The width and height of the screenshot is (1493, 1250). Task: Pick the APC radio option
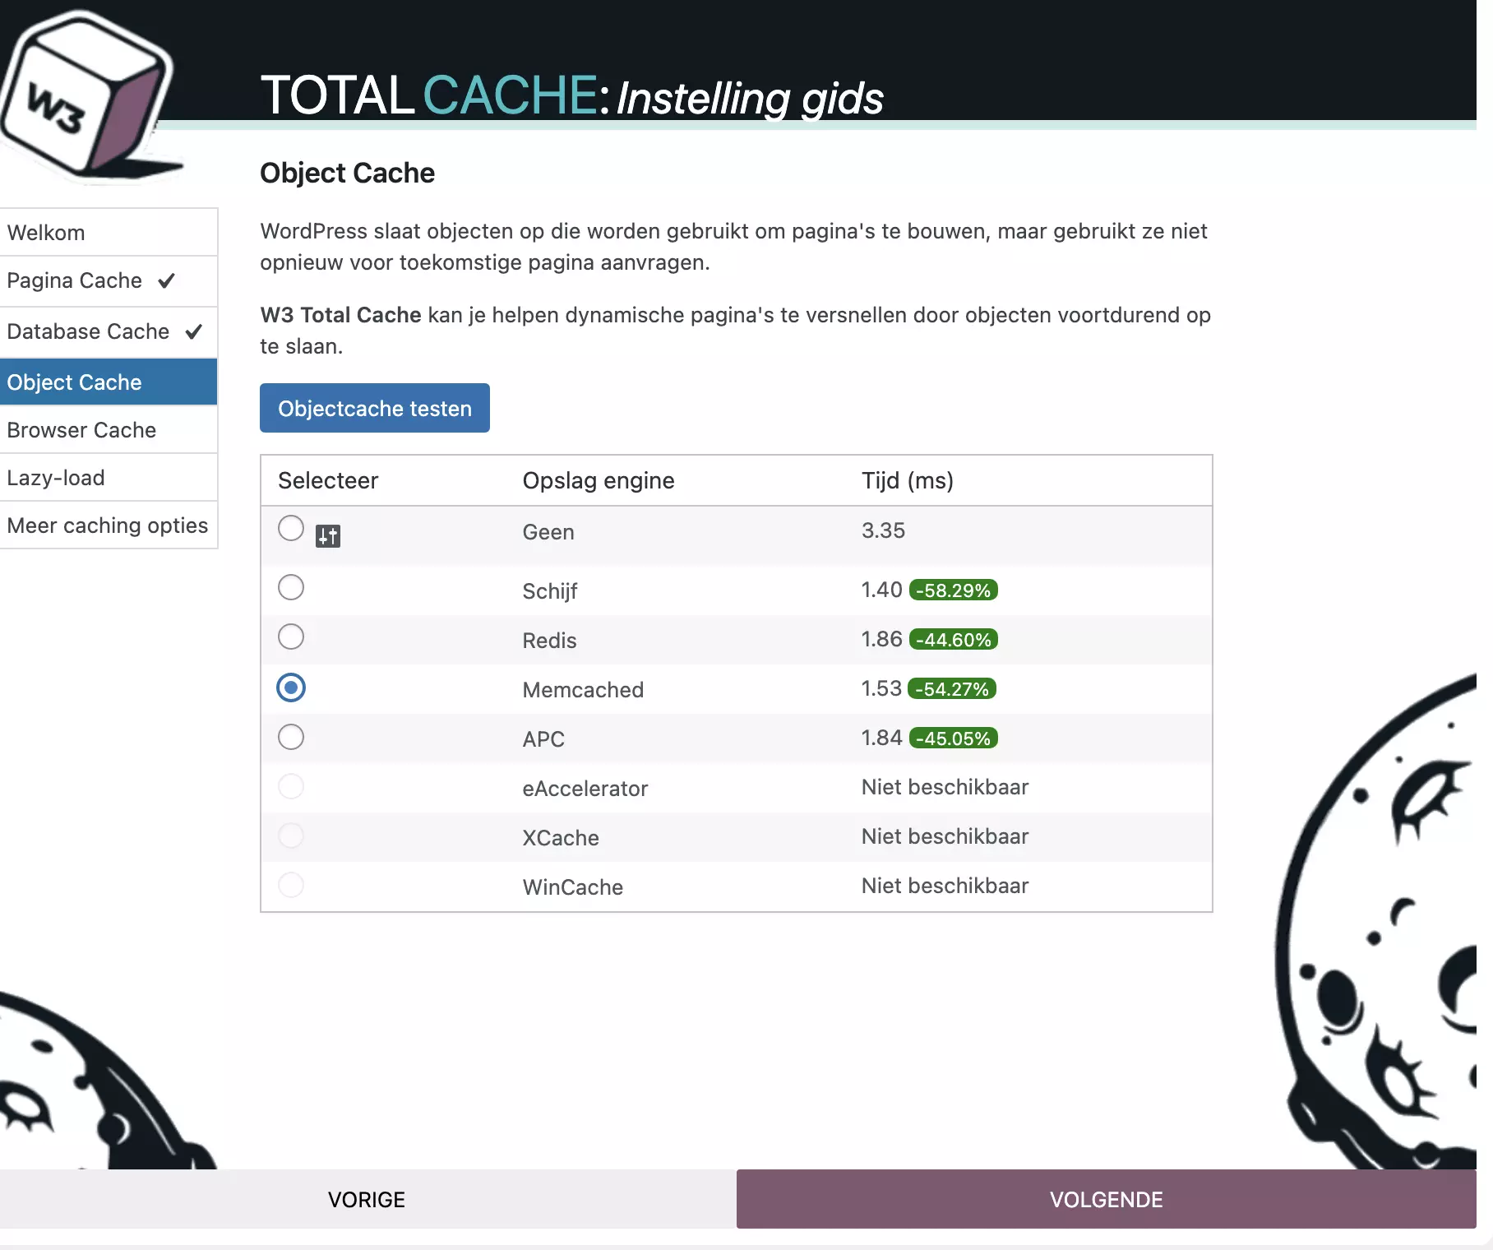point(291,737)
